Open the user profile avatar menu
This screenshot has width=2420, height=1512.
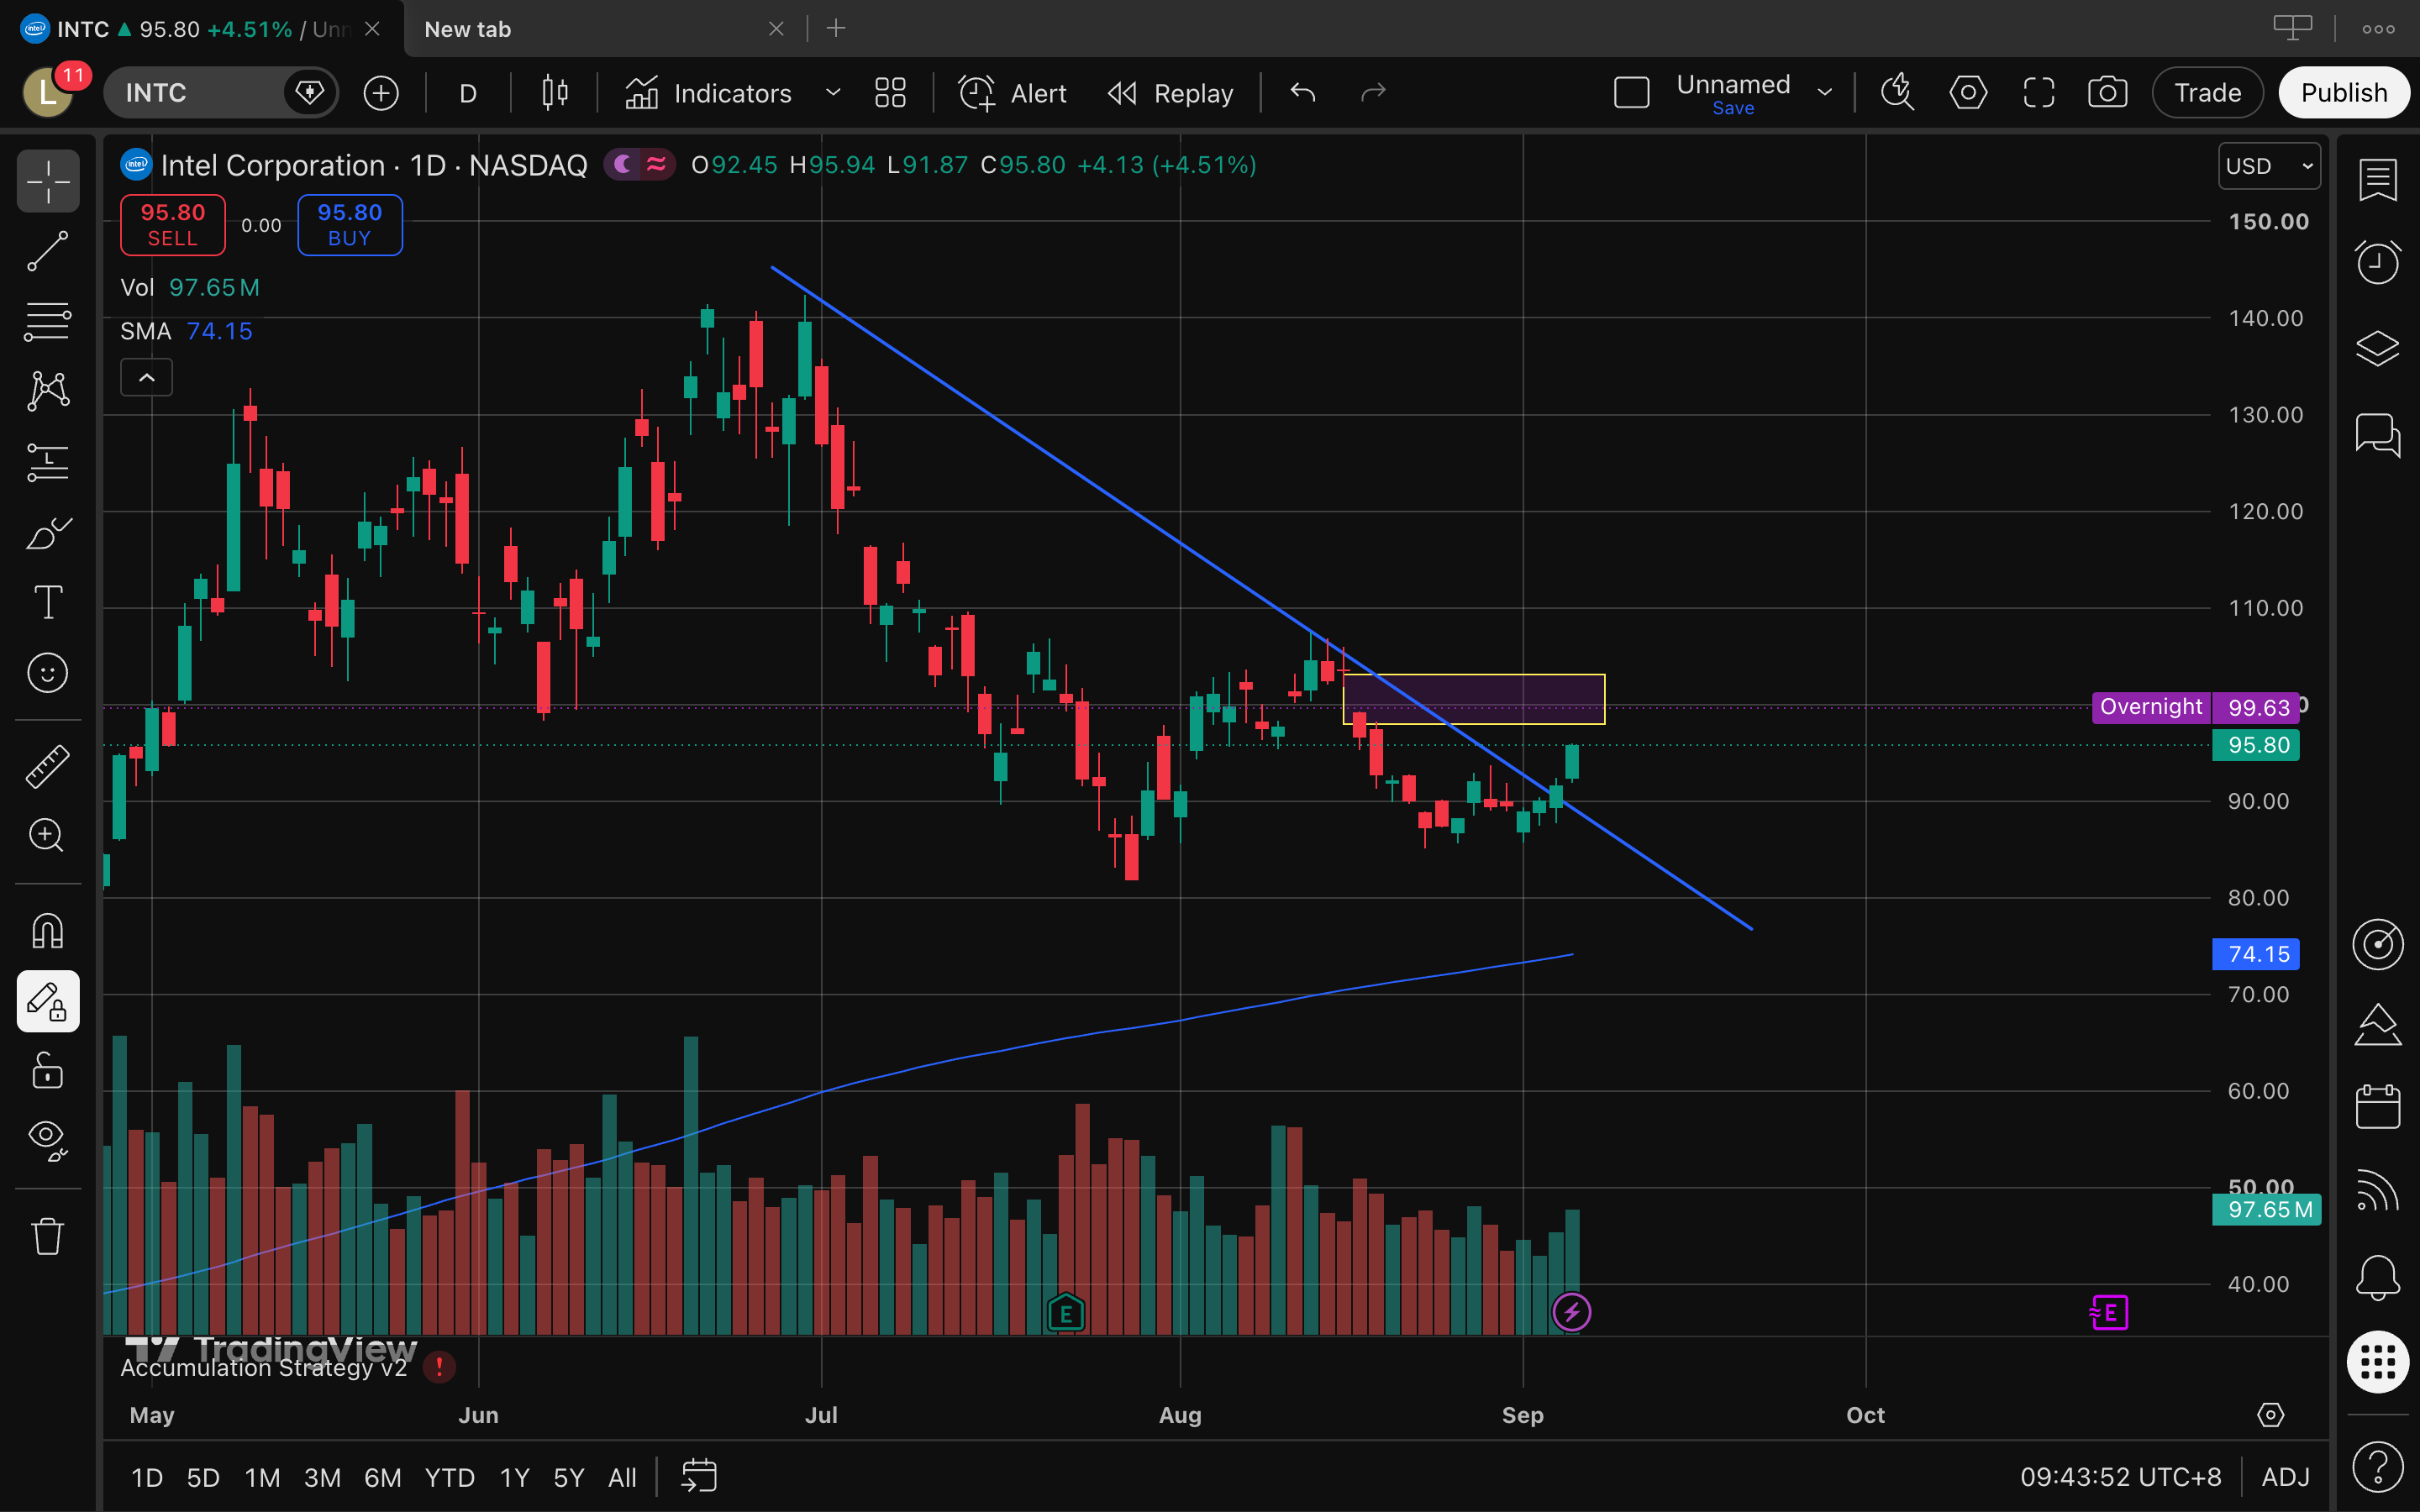pos(47,93)
